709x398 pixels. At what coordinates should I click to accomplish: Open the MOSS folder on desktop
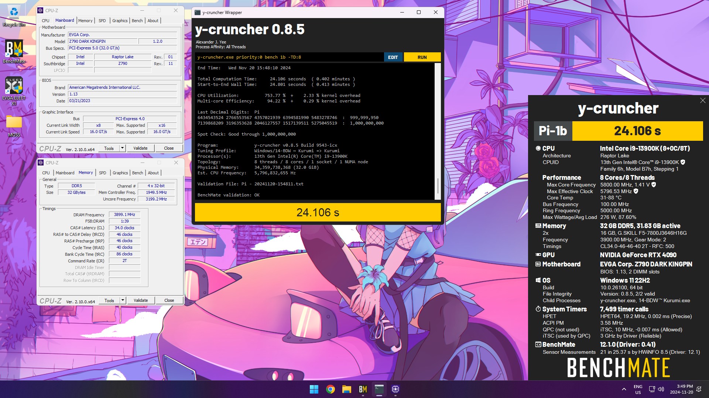[14, 126]
